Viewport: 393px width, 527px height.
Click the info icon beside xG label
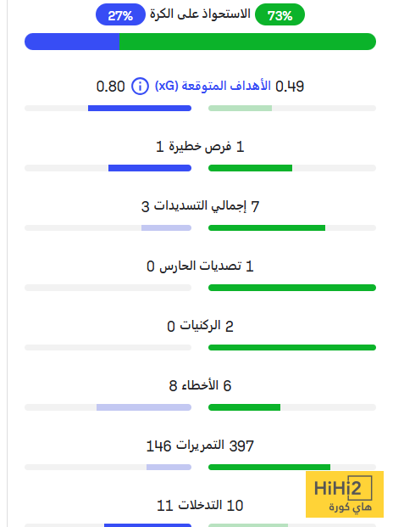coord(140,86)
